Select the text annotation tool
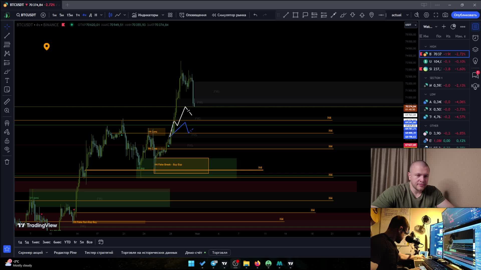Image resolution: width=481 pixels, height=270 pixels. click(7, 80)
